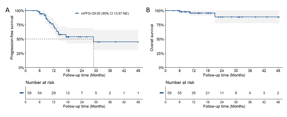The height and width of the screenshot is (117, 287).
Task: Click the mPFS legend line marker
Action: tap(77, 13)
